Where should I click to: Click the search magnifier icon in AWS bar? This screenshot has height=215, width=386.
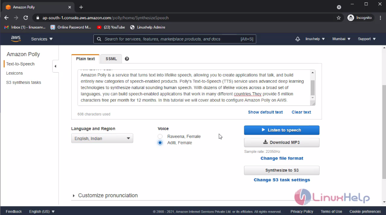(99, 39)
